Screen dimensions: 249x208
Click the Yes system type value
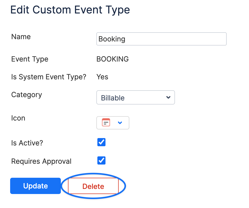(102, 77)
